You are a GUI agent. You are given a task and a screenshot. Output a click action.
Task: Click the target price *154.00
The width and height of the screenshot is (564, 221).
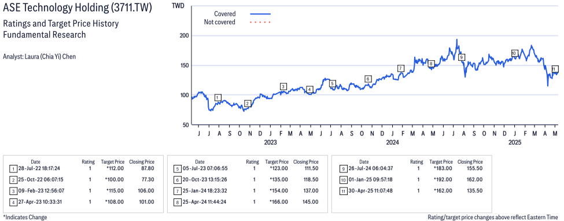click(x=279, y=191)
